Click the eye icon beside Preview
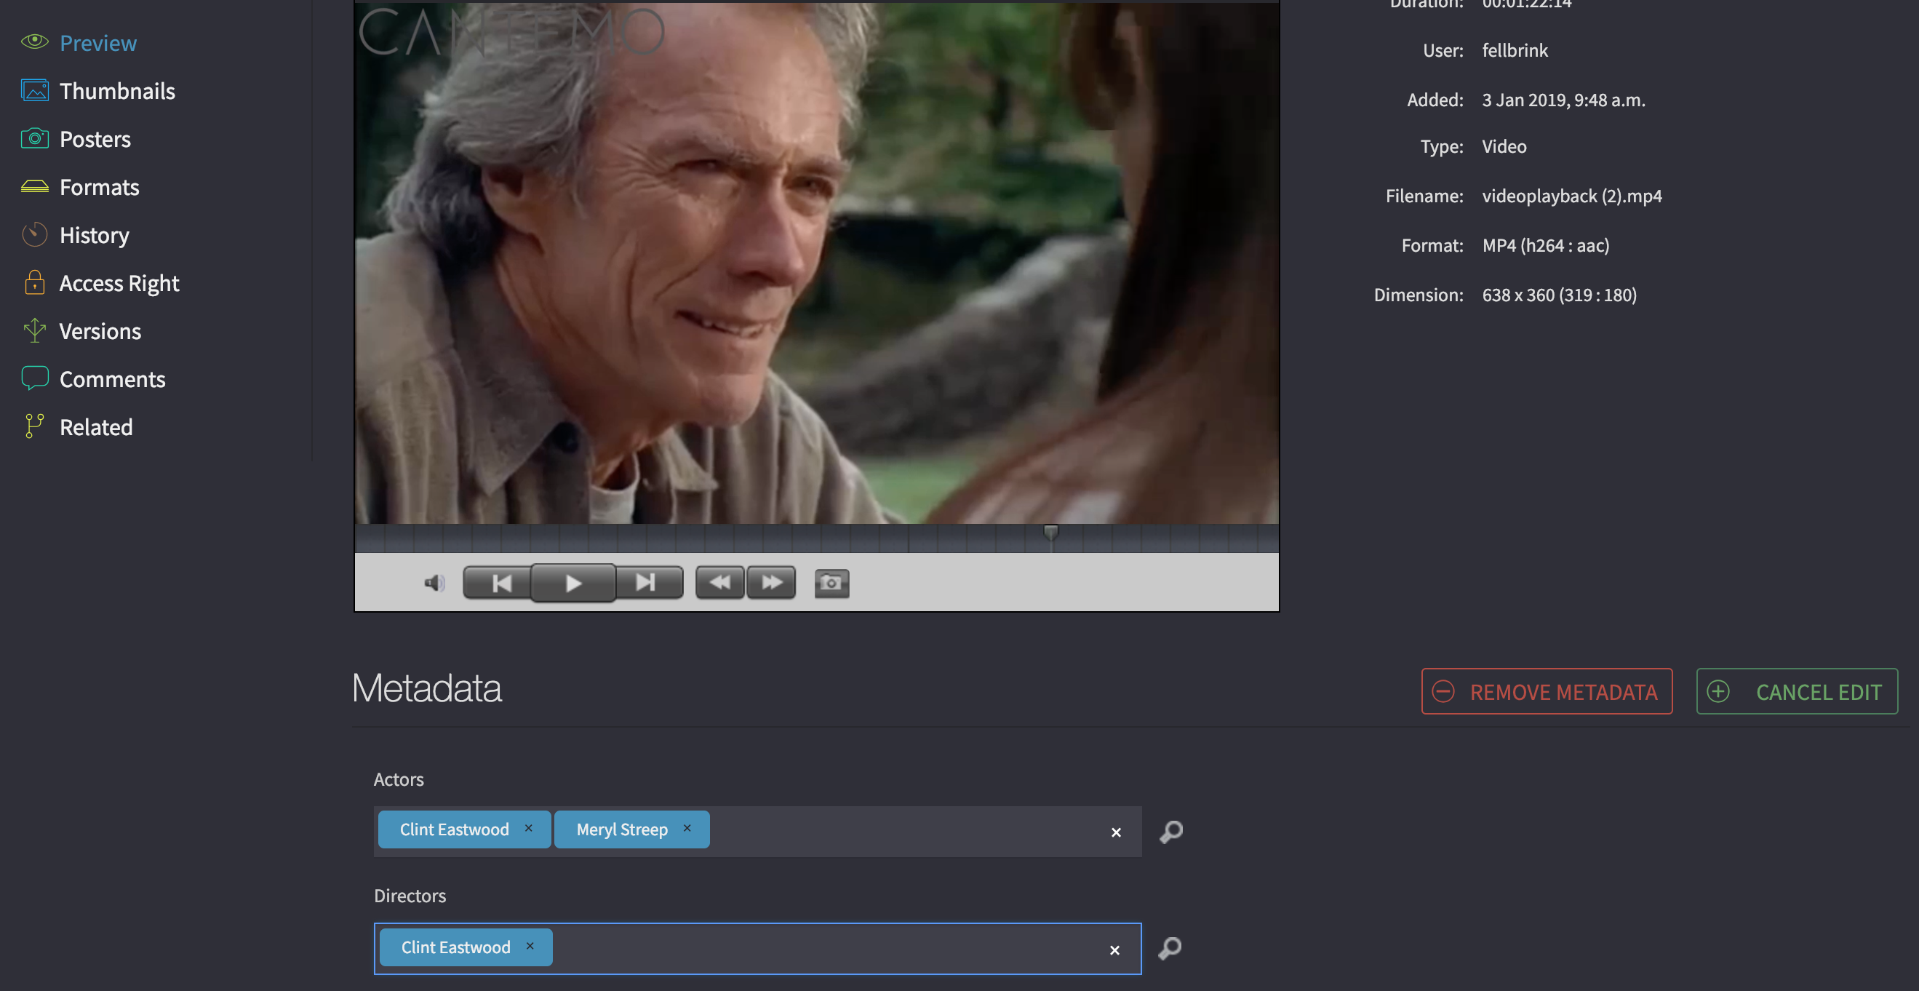Screen dimensions: 1919x991 34,41
